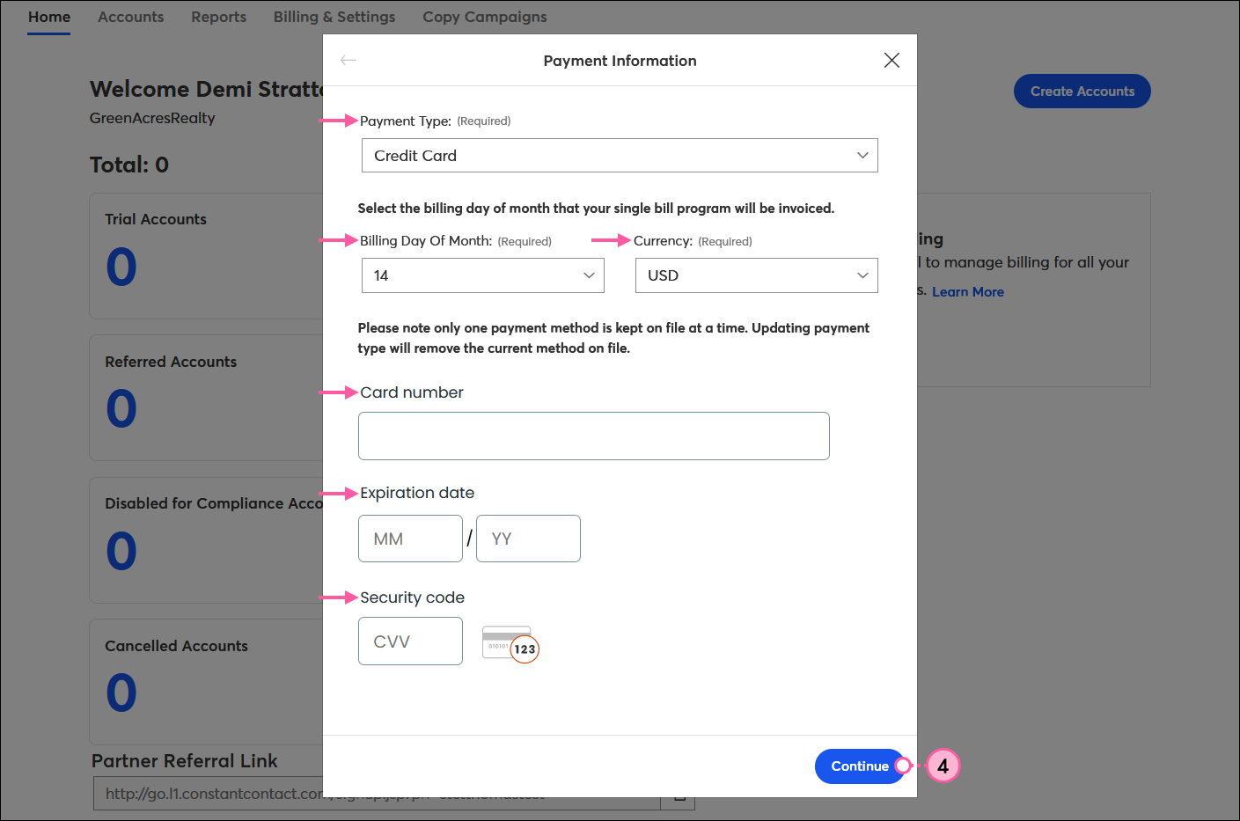Click the Continue button
1240x821 pixels.
tap(860, 766)
